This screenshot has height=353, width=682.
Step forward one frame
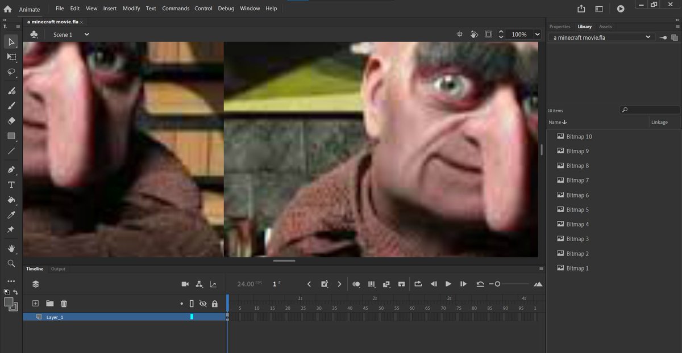click(463, 284)
